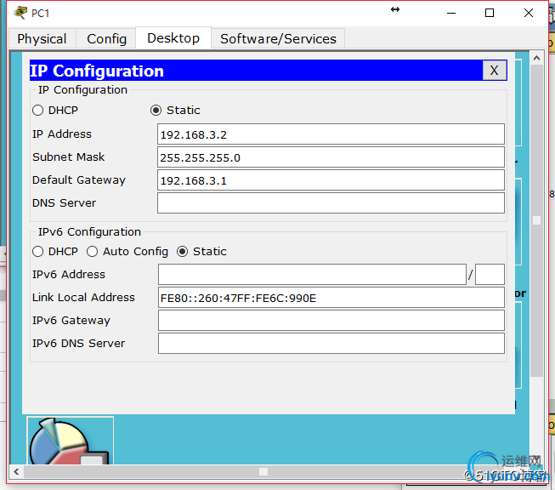Select the Auto Config IPv6 option
555x490 pixels.
point(93,252)
